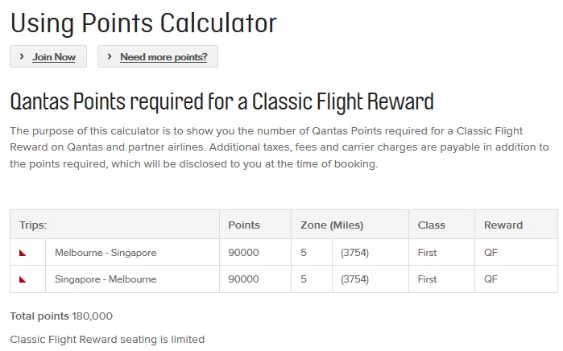Click the Qantas tail icon beside Singapore - Melbourne
Image resolution: width=563 pixels, height=351 pixels.
(23, 279)
